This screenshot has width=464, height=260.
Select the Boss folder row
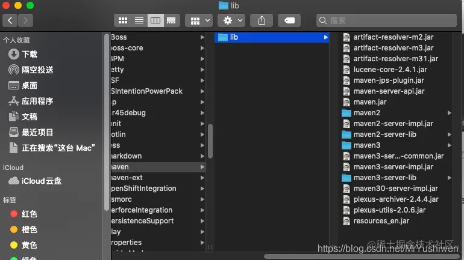pos(158,37)
